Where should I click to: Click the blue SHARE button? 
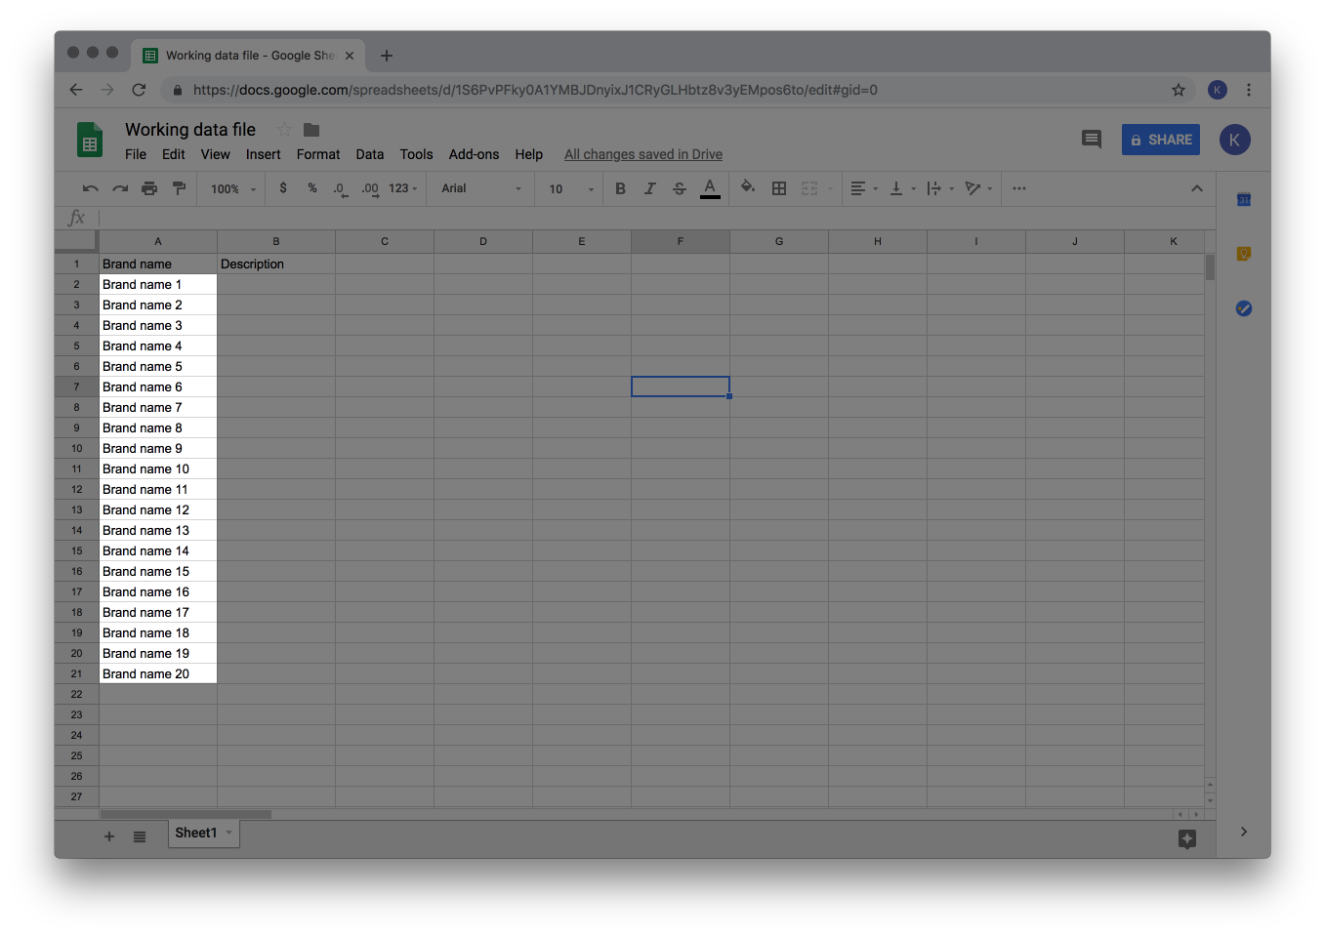(x=1161, y=140)
